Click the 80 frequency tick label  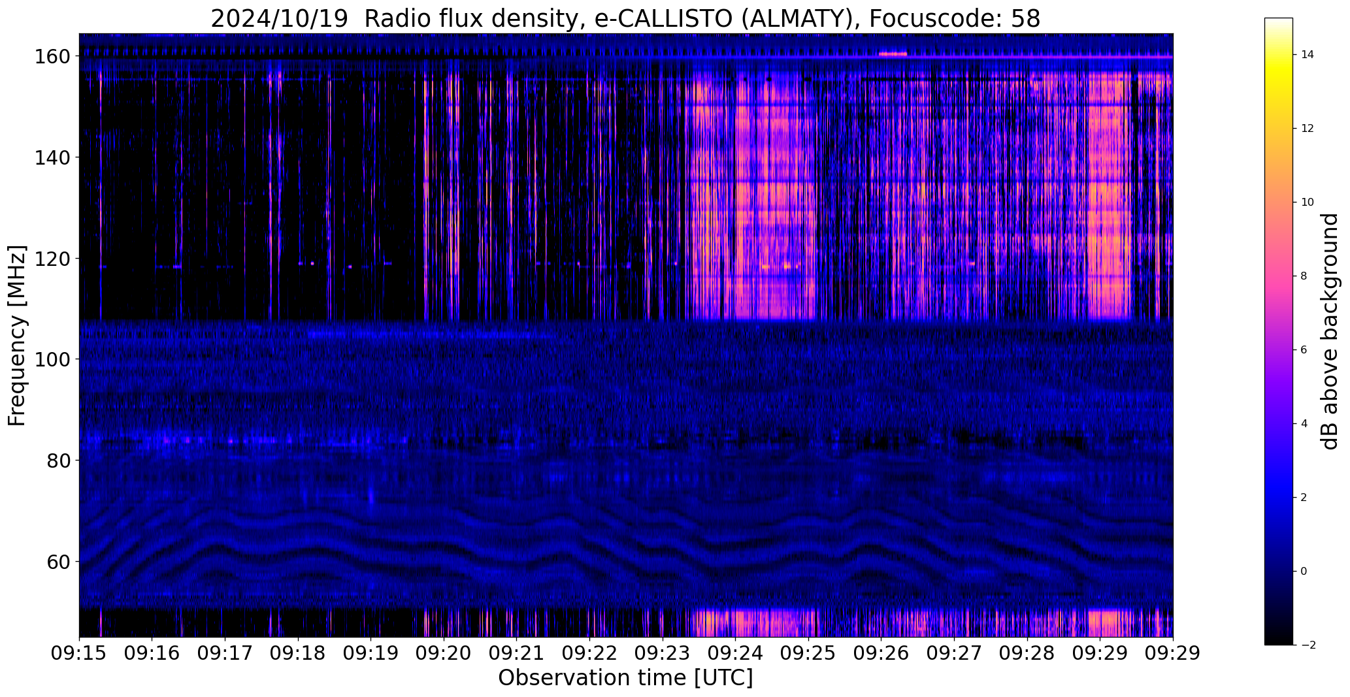[58, 461]
